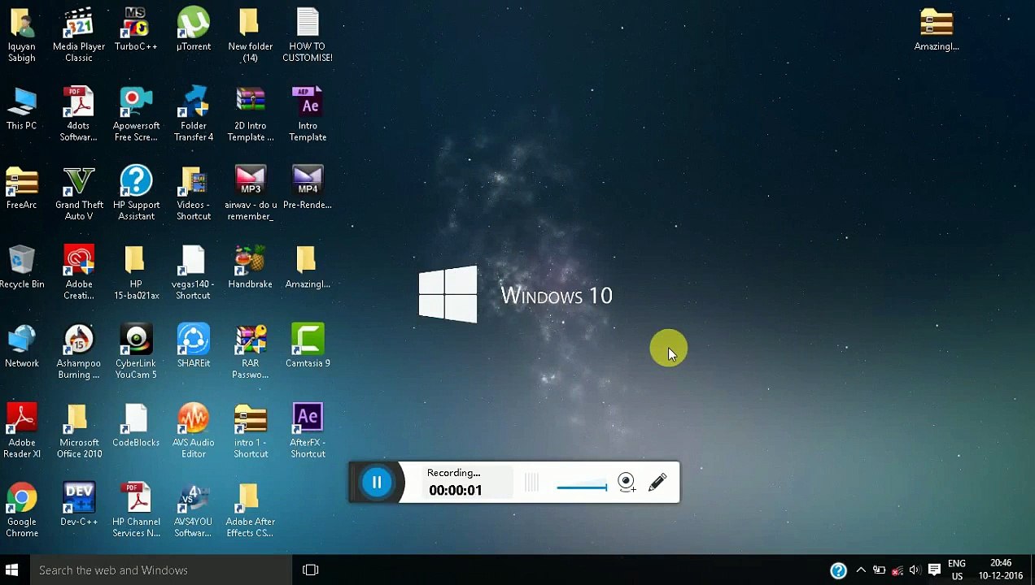The height and width of the screenshot is (585, 1035).
Task: Select the Dev-C++ desktop shortcut
Action: (x=79, y=505)
